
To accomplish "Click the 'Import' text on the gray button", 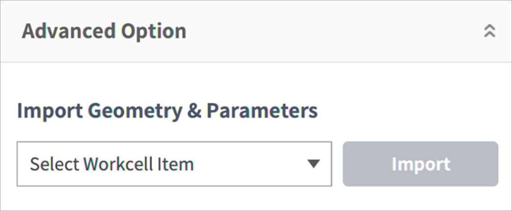I will point(421,164).
